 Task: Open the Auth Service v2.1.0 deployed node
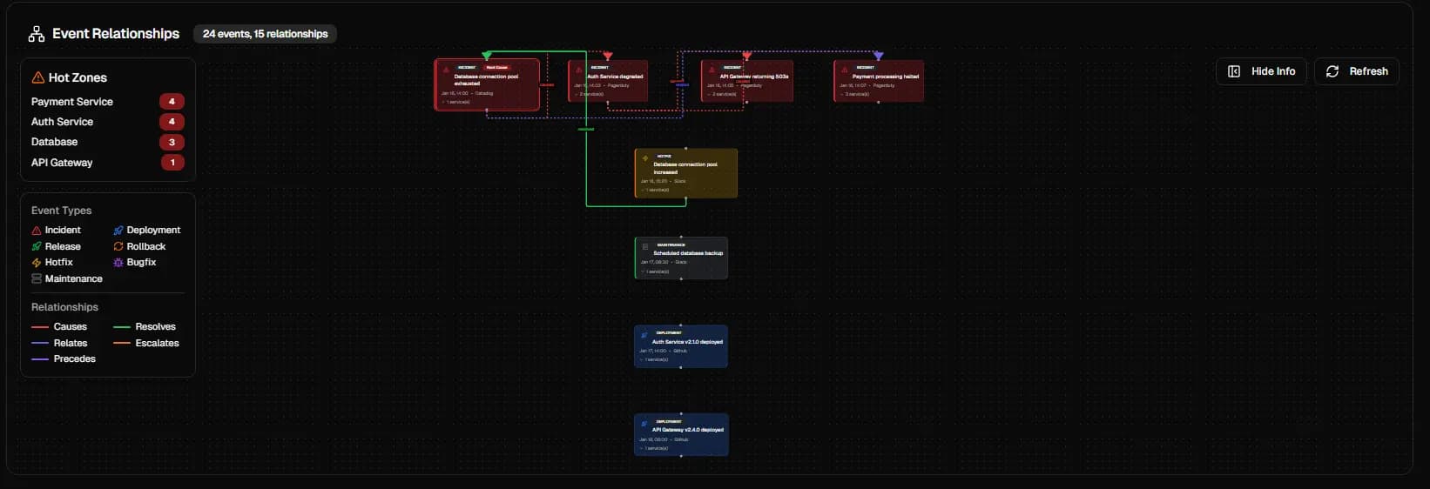[681, 346]
